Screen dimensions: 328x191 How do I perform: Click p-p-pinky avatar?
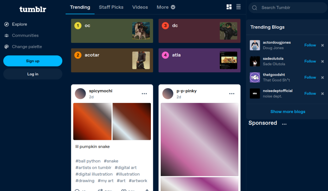[168, 94]
